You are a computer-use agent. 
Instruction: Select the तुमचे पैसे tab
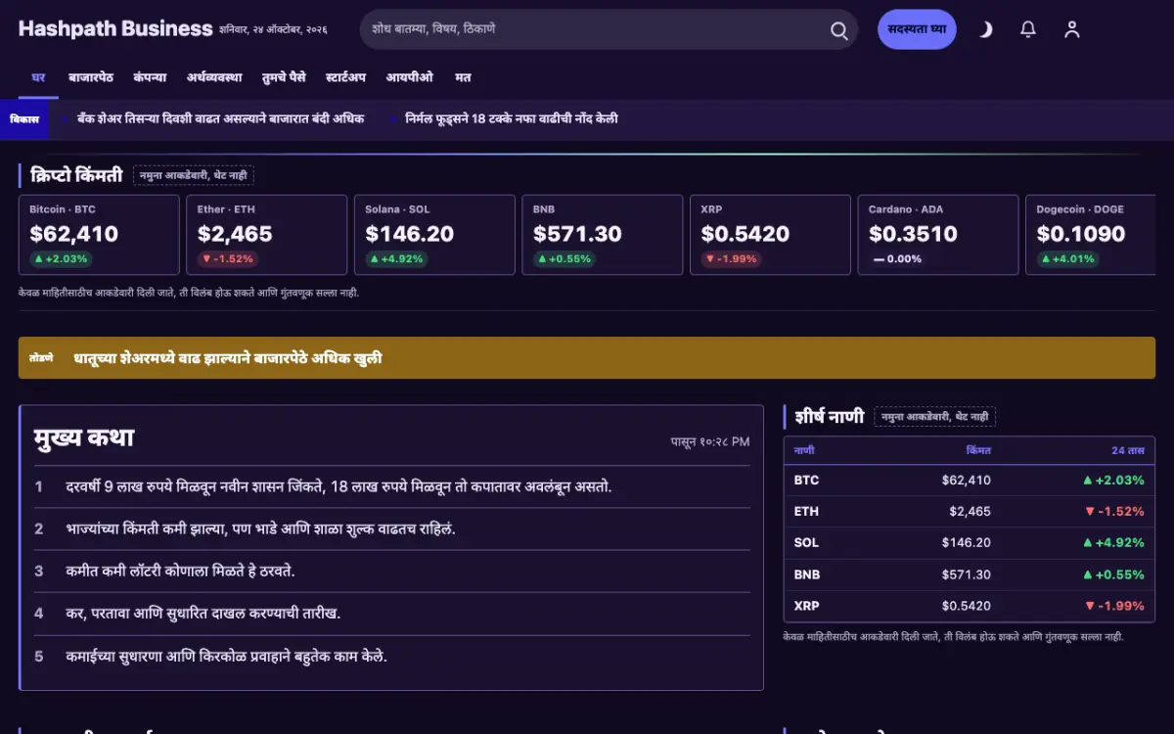pos(284,77)
